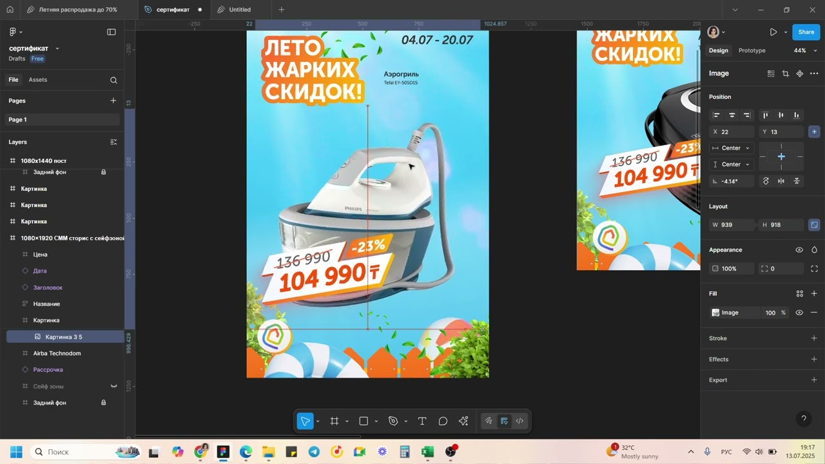Open Move tool dropdown arrow

[x=318, y=421]
